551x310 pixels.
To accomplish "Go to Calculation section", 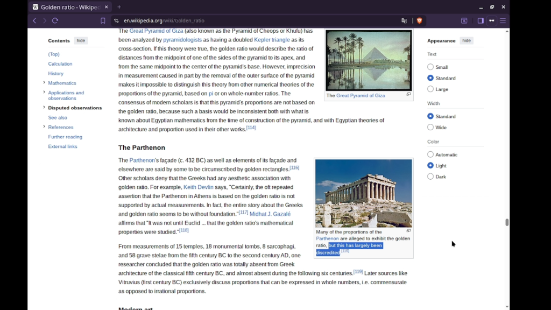I will [x=60, y=64].
